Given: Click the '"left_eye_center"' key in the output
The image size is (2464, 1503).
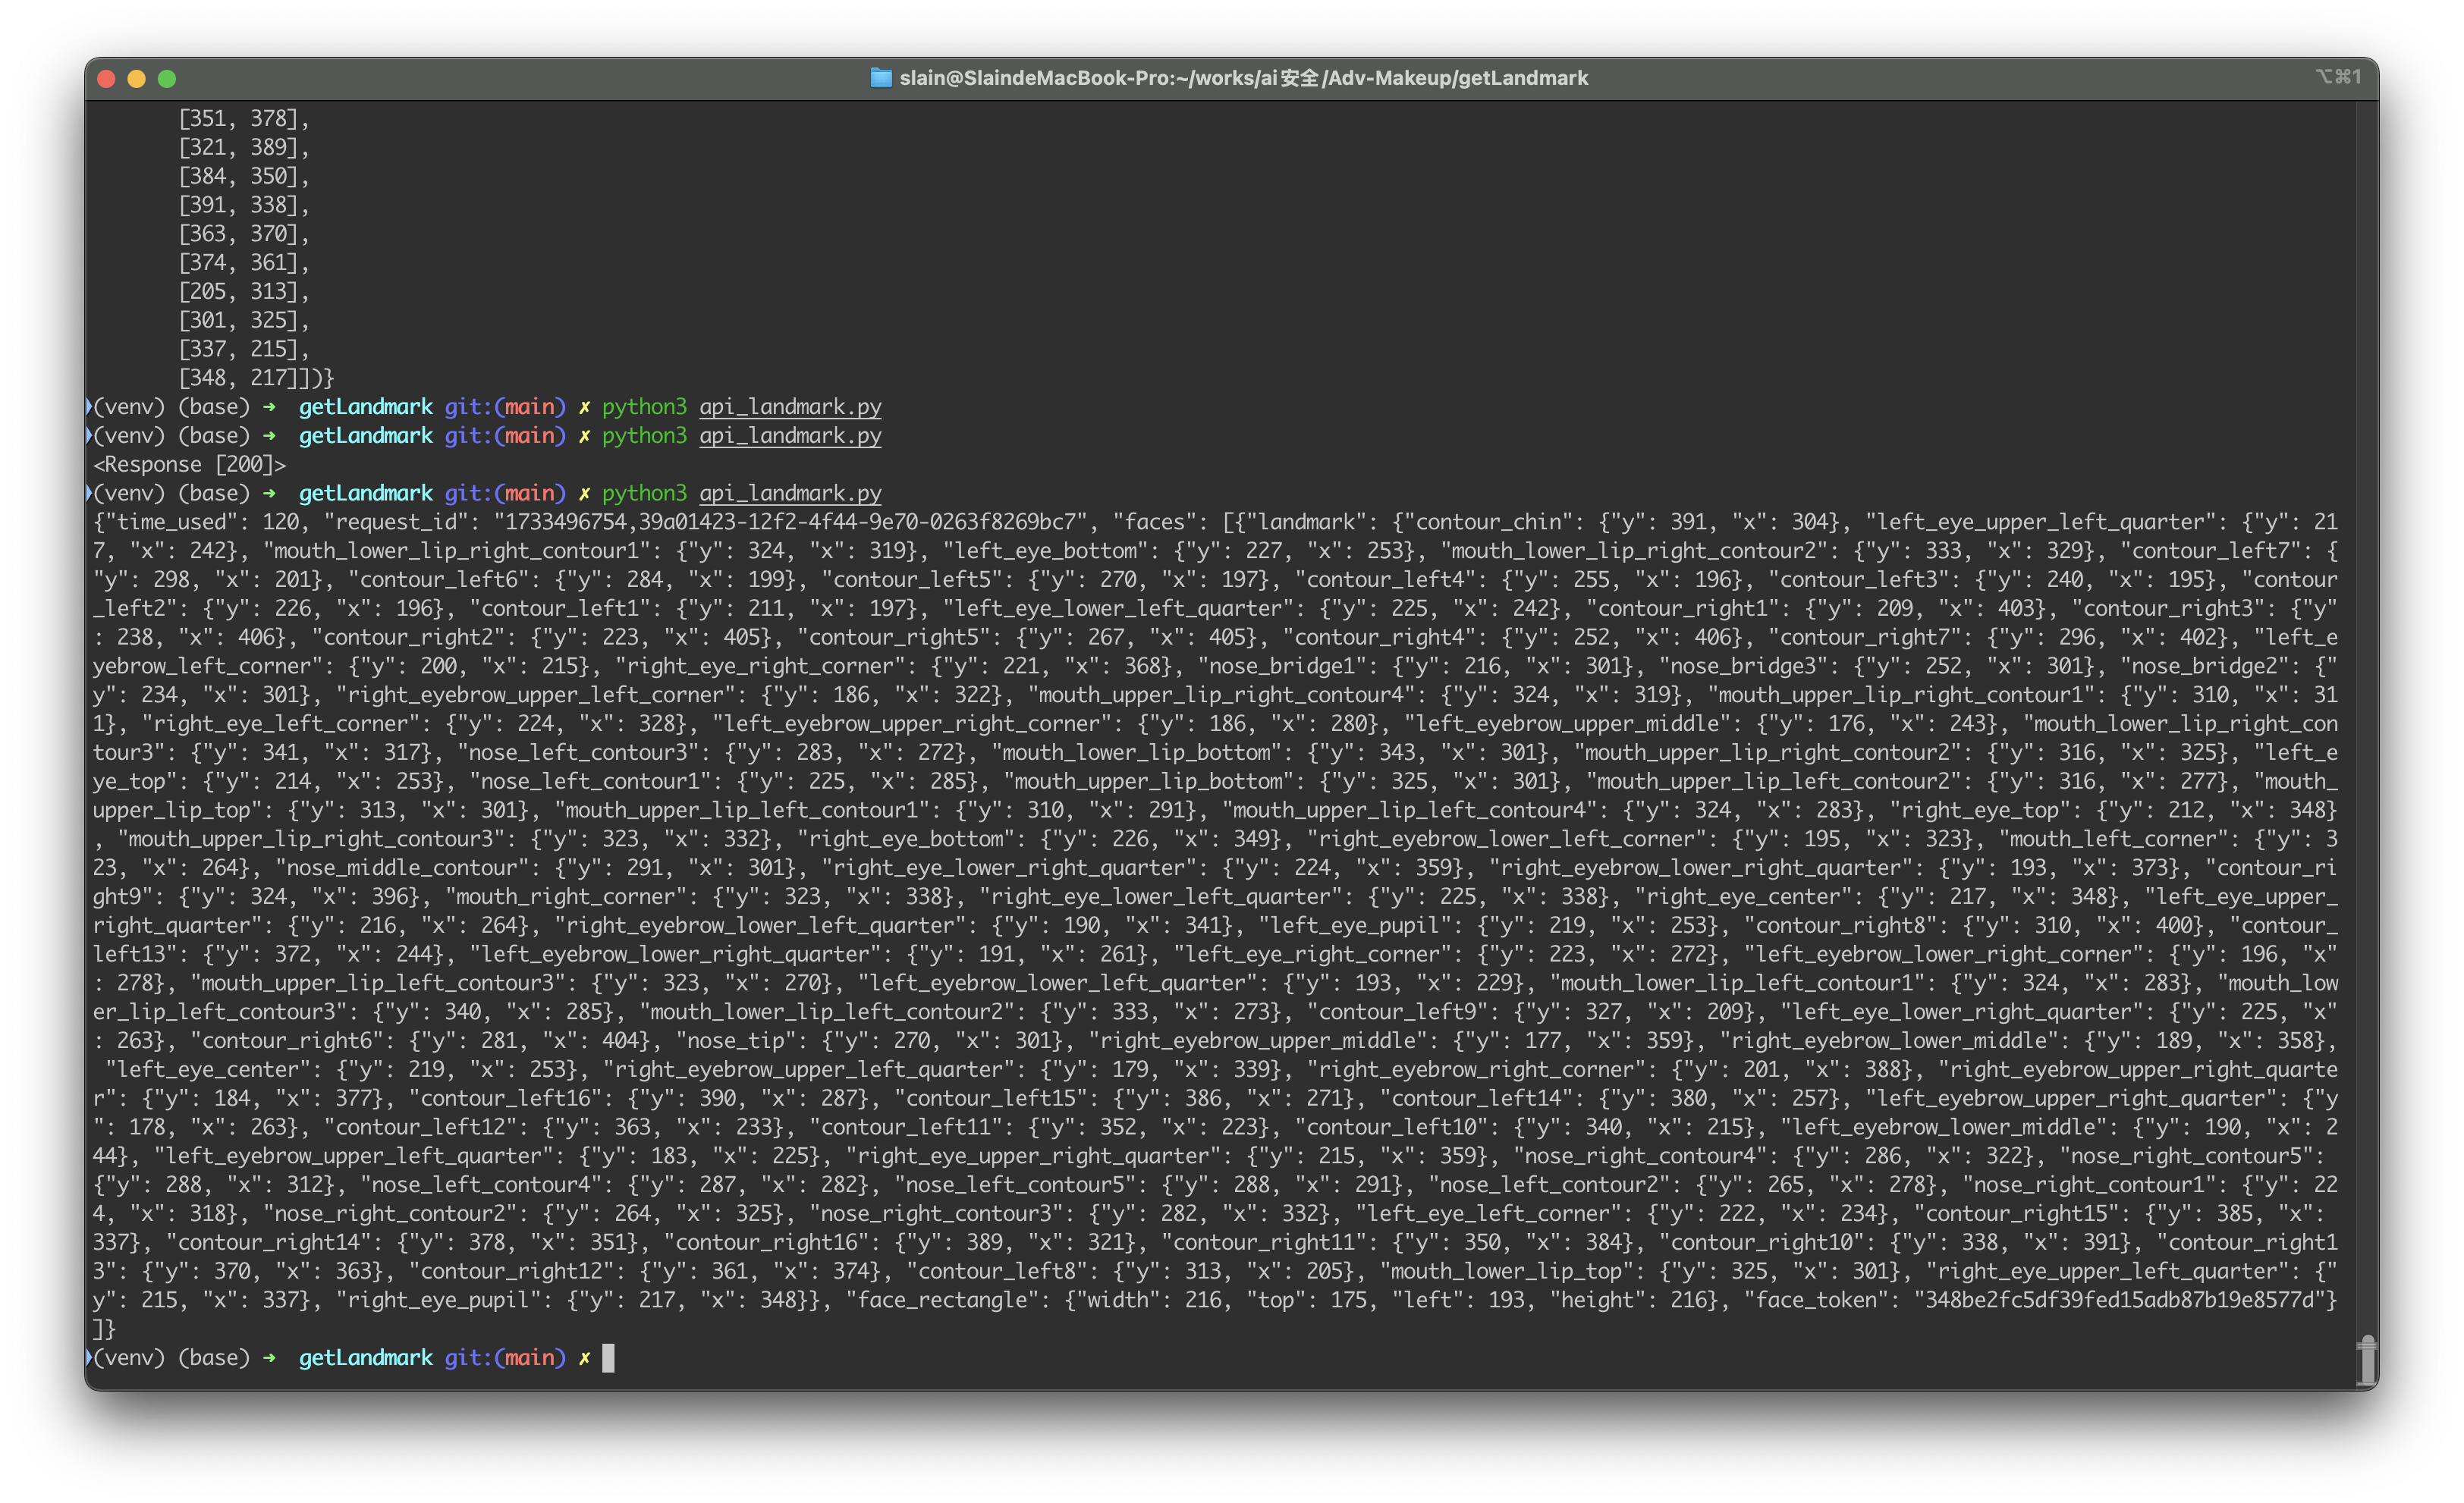Looking at the screenshot, I should pos(213,1069).
